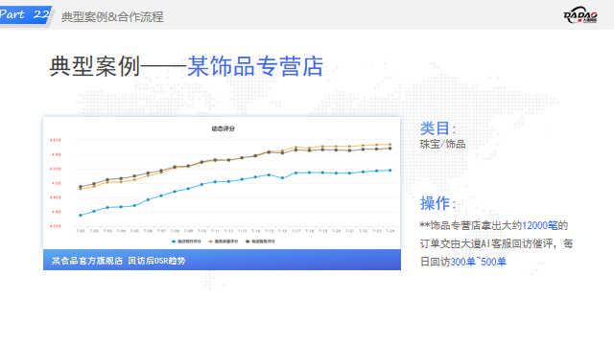This screenshot has width=614, height=345.
Task: Click the blue line data point at 7-06
Action: pyautogui.click(x=148, y=199)
